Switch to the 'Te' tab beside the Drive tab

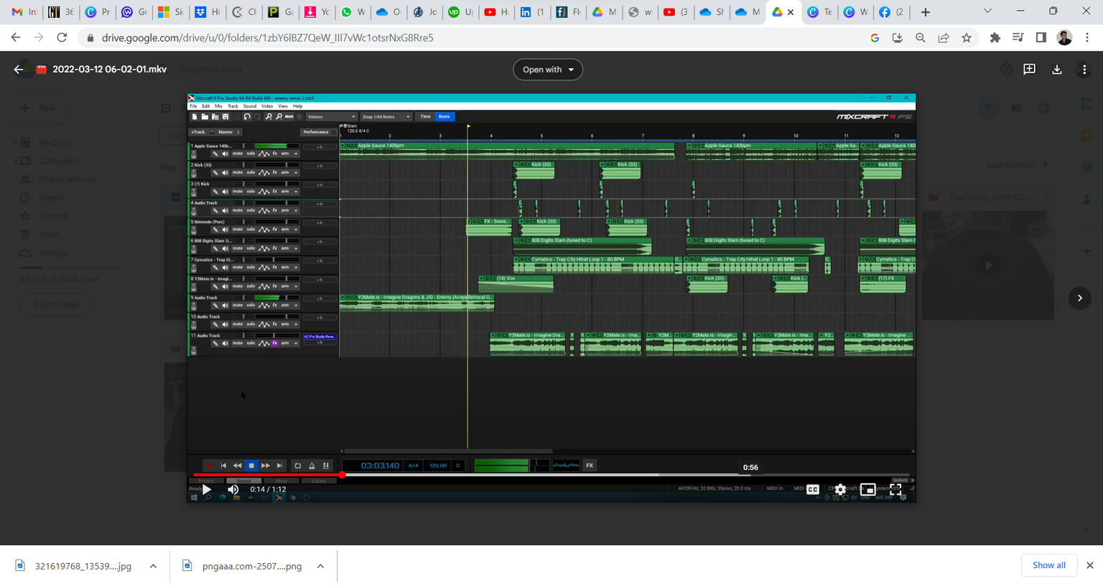820,12
